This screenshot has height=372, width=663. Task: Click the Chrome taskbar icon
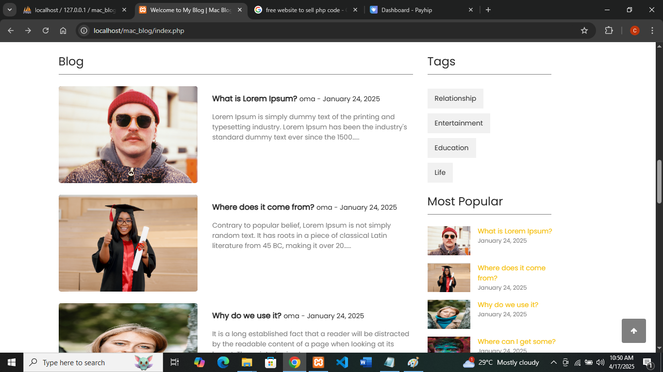coord(295,362)
